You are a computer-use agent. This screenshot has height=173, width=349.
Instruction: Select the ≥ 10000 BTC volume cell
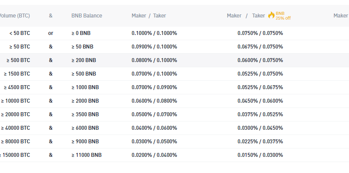point(15,101)
